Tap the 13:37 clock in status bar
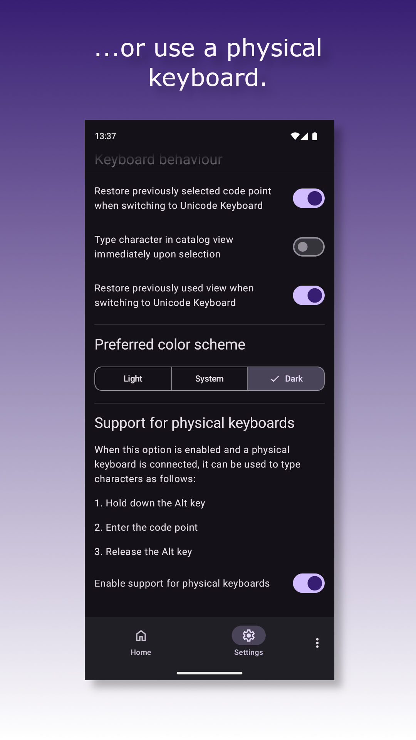The image size is (416, 740). coord(105,136)
